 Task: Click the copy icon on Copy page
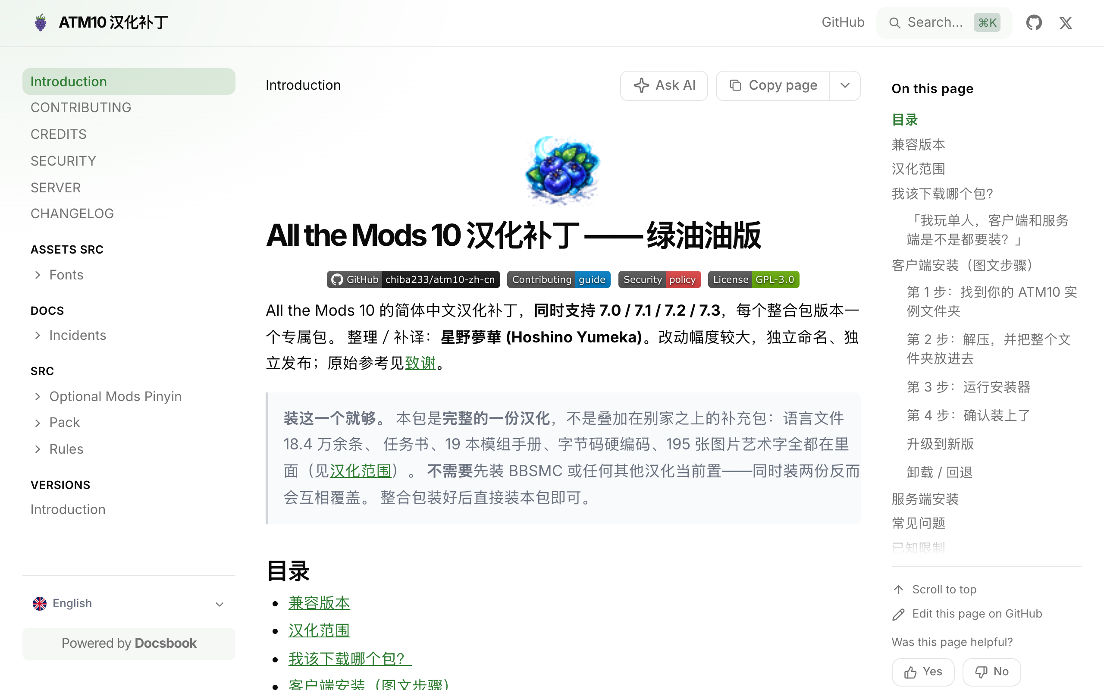(x=735, y=85)
